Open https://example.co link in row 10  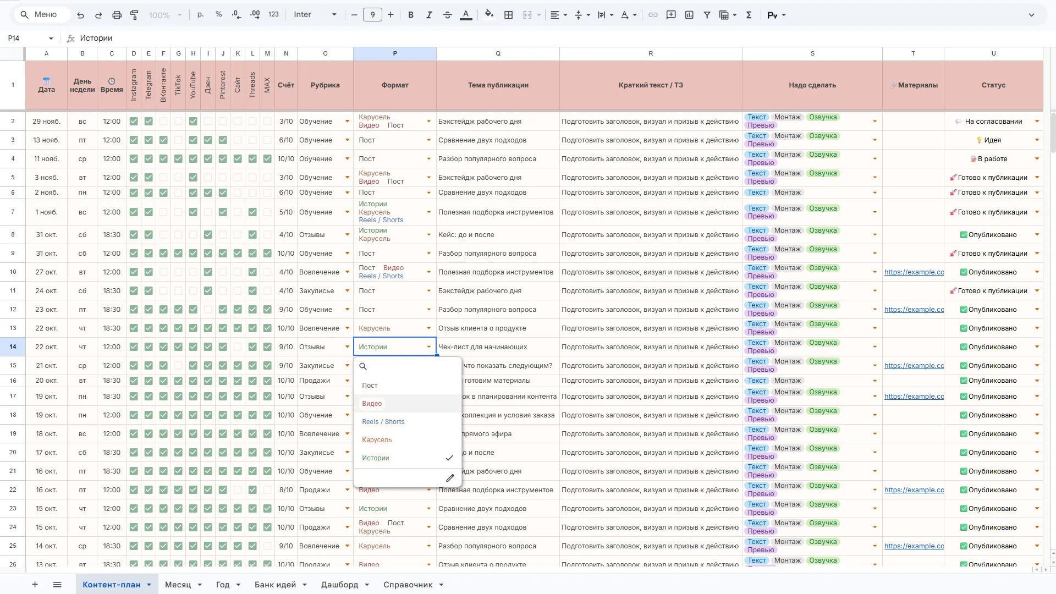[914, 272]
